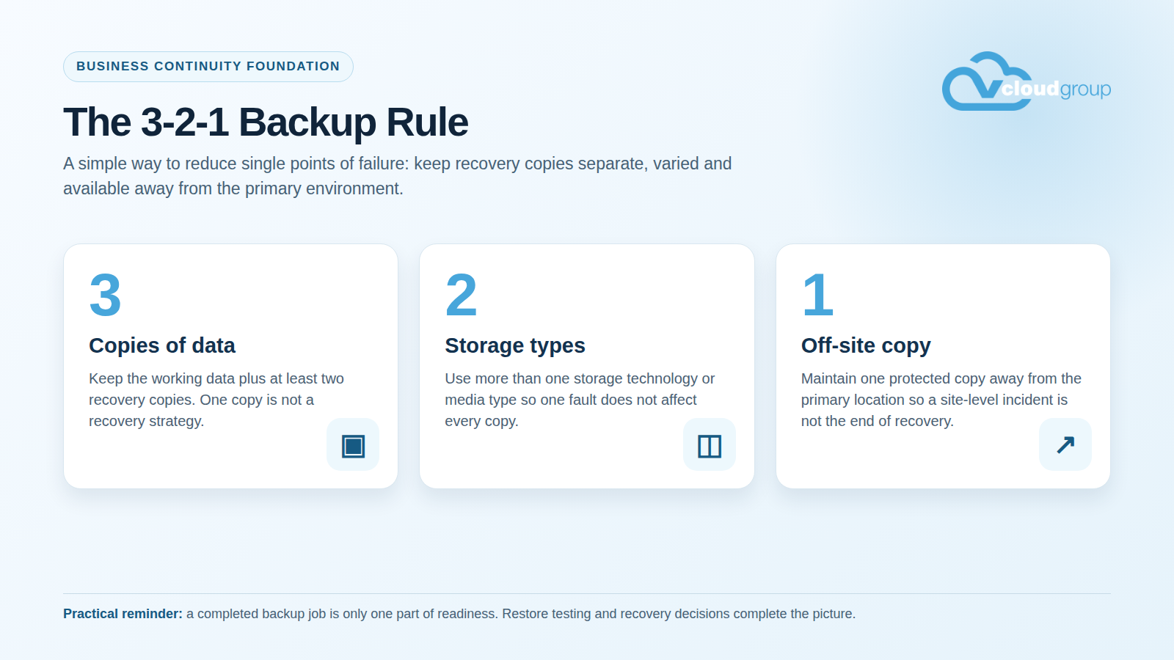Click the large number 3
1174x660 pixels.
coord(105,295)
